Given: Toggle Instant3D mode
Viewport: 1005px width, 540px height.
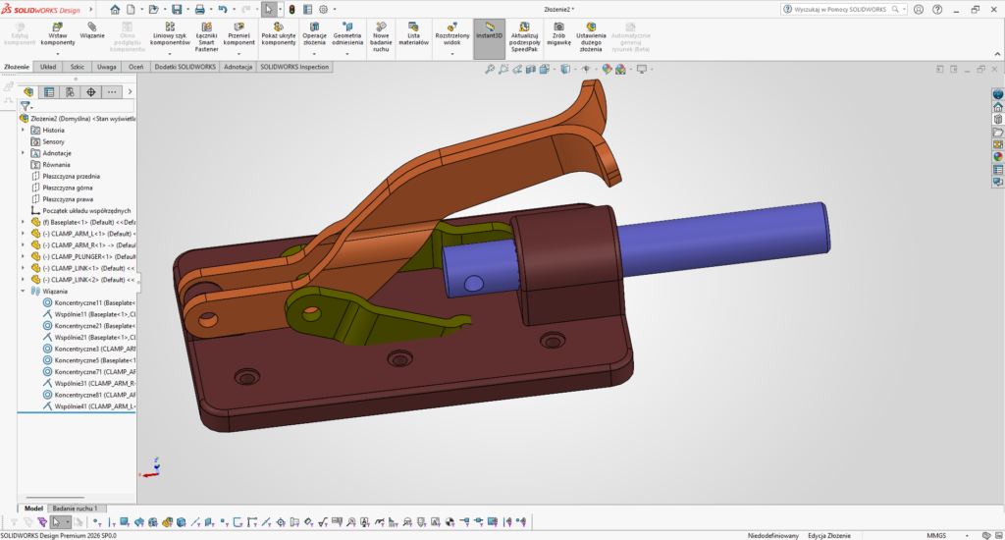Looking at the screenshot, I should coord(489,39).
